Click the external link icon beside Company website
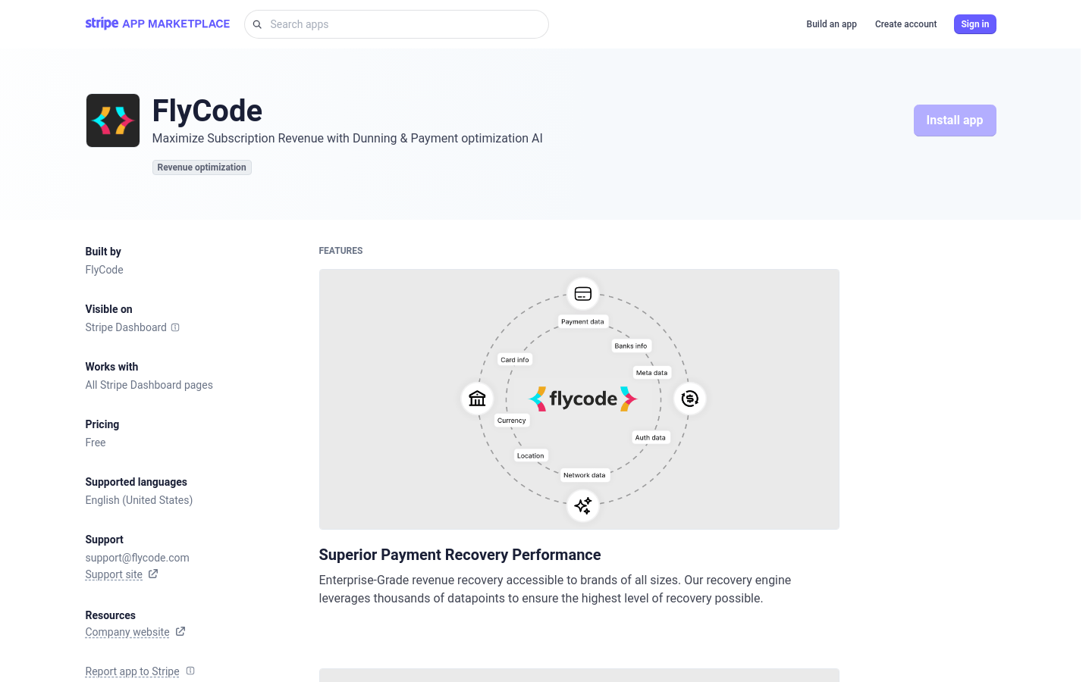The width and height of the screenshot is (1092, 682). pyautogui.click(x=180, y=631)
